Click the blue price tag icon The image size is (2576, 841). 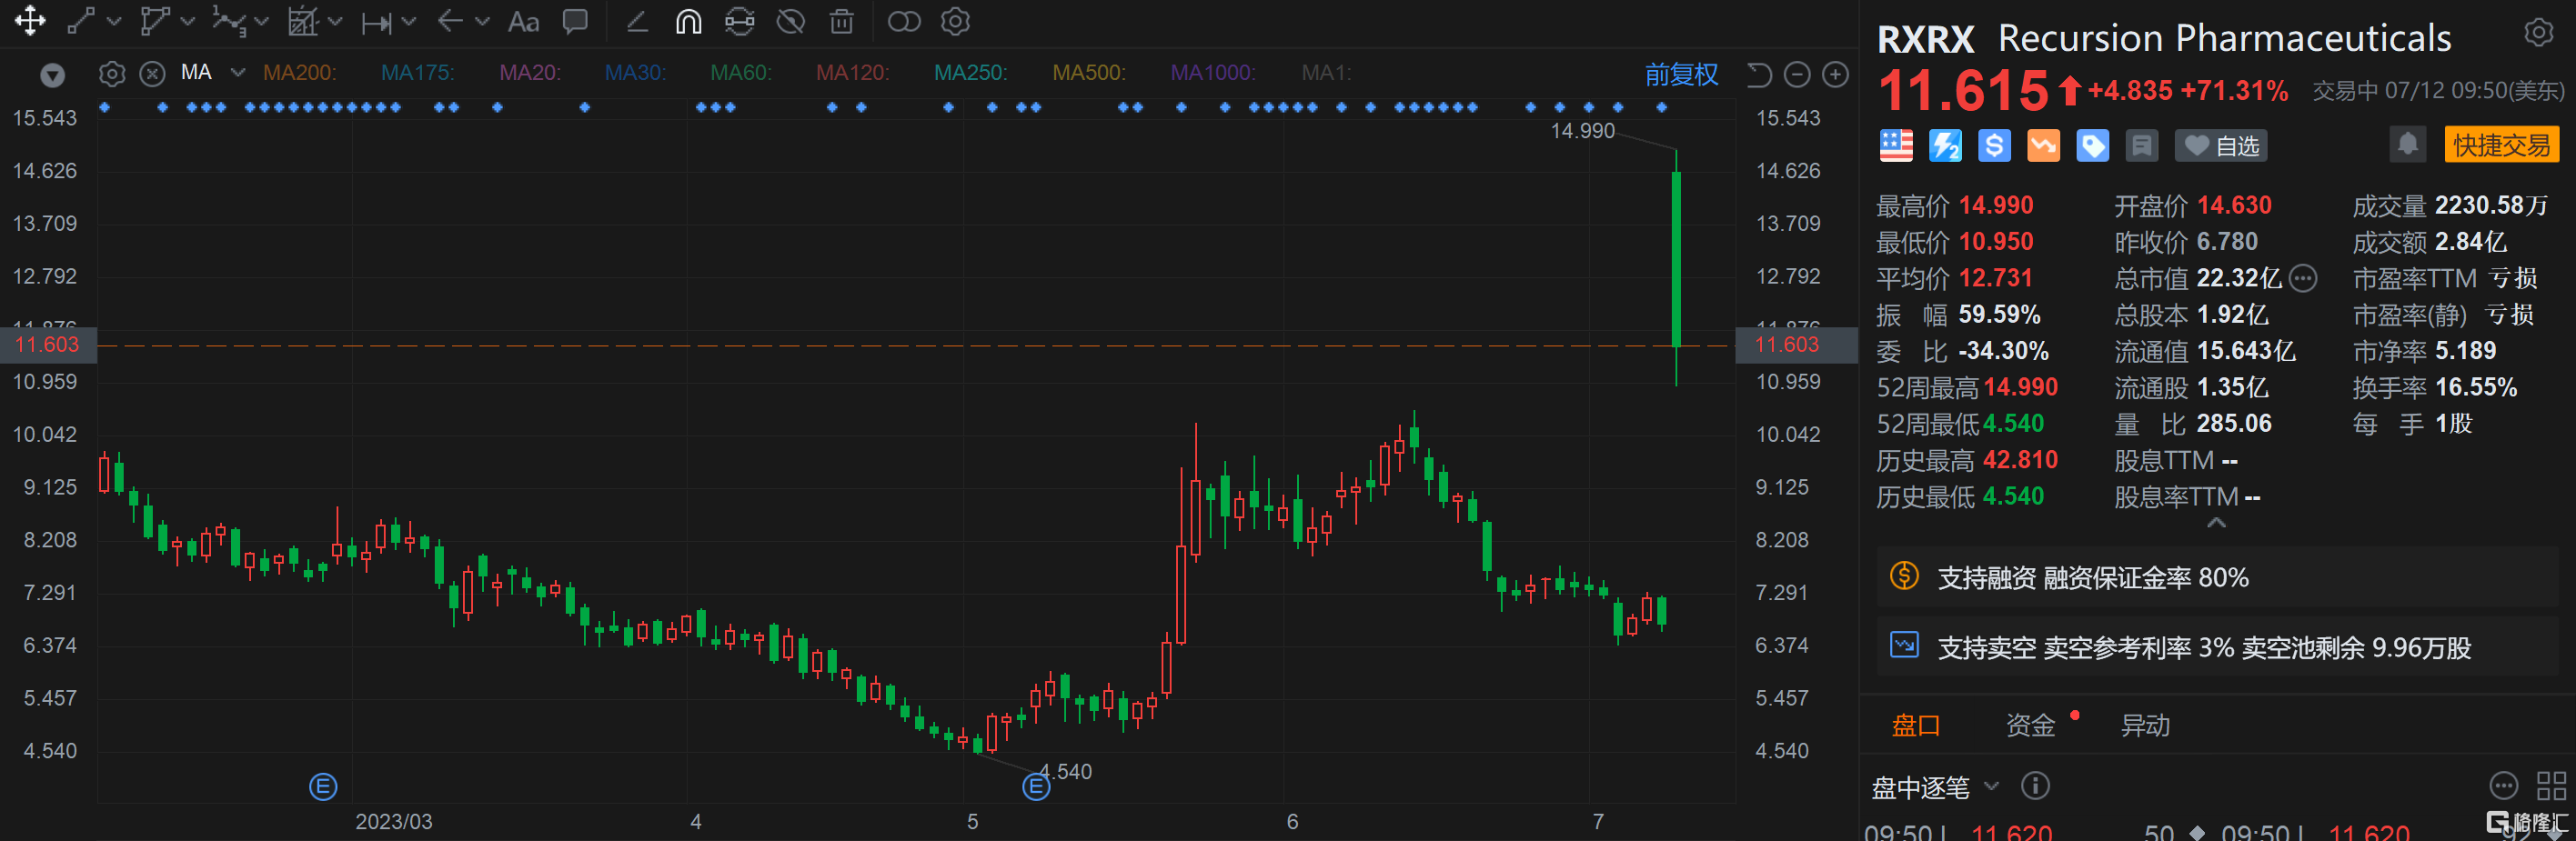(2092, 146)
